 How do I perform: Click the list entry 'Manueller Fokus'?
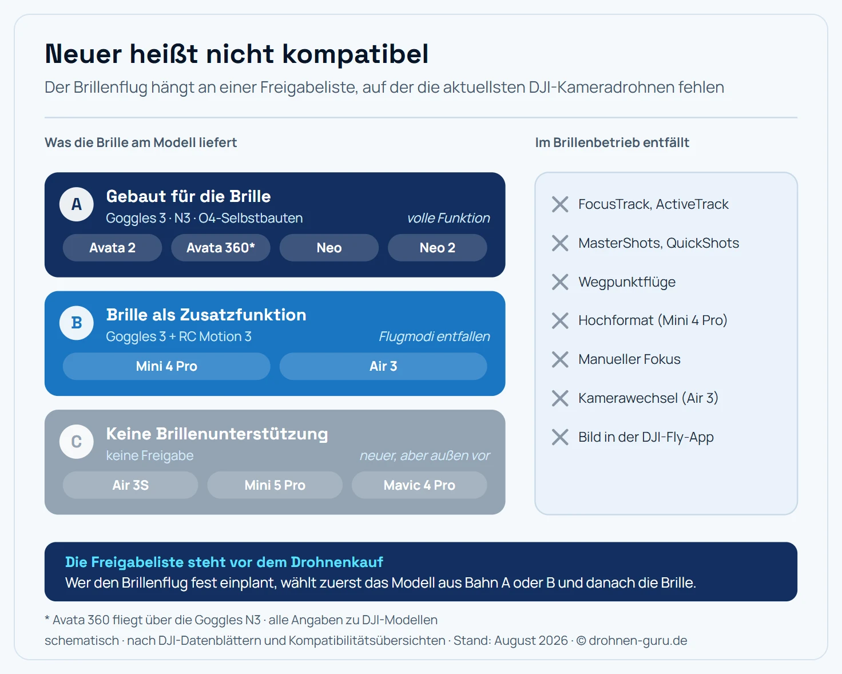pos(629,359)
